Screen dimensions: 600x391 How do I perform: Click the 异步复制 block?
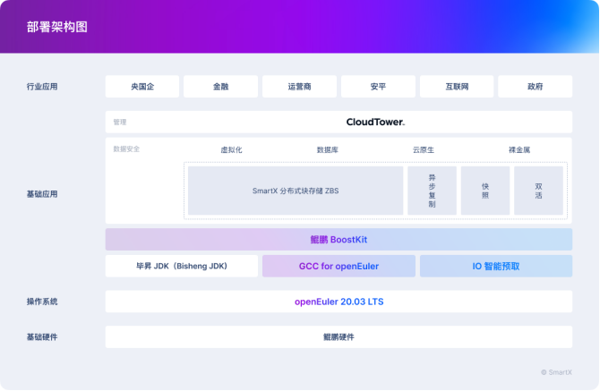(432, 191)
